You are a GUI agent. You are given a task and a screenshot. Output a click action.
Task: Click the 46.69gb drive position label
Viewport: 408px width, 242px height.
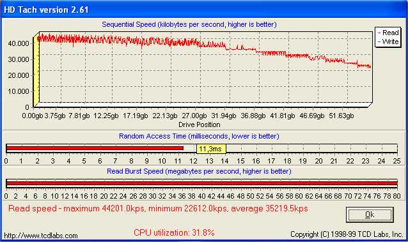click(312, 116)
